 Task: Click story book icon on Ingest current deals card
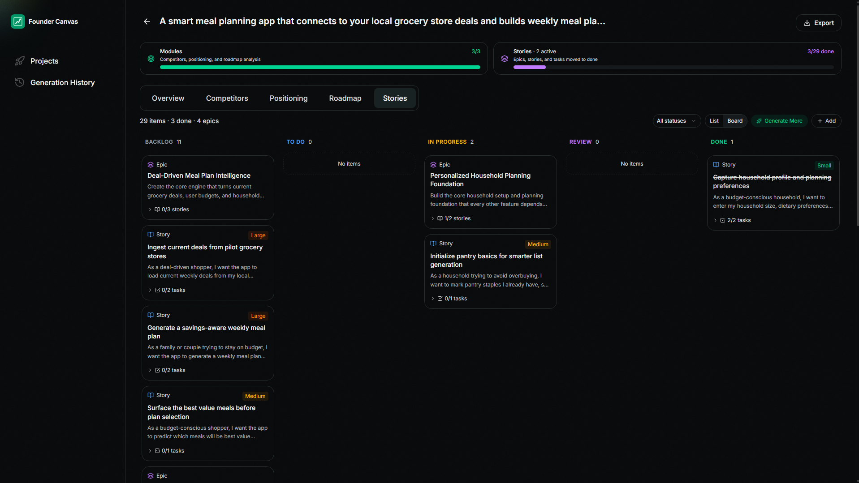coord(151,235)
